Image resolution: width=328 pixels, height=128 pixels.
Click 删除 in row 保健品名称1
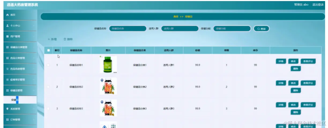tap(296, 69)
